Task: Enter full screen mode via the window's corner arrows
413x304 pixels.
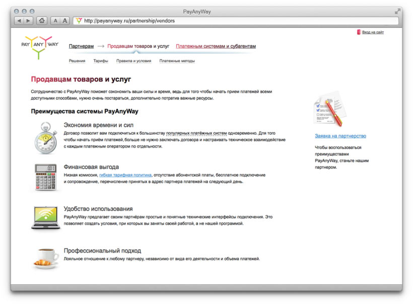Action: pyautogui.click(x=398, y=11)
